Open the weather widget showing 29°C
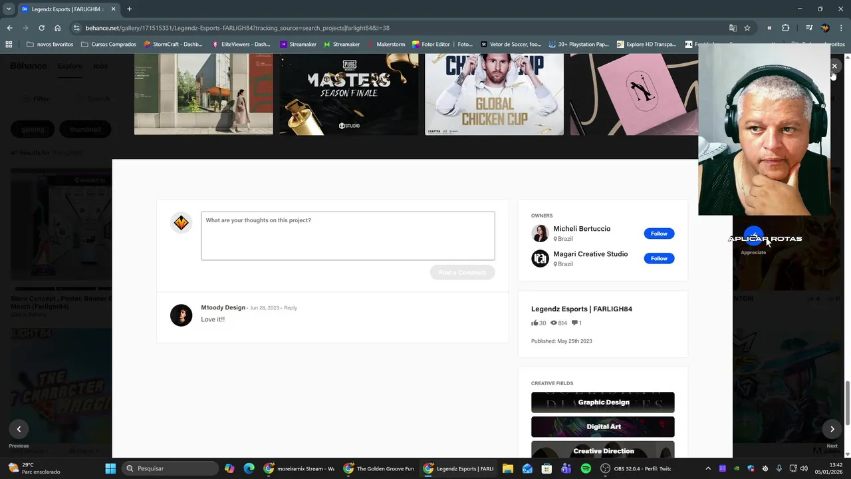Image resolution: width=851 pixels, height=479 pixels. click(x=33, y=468)
